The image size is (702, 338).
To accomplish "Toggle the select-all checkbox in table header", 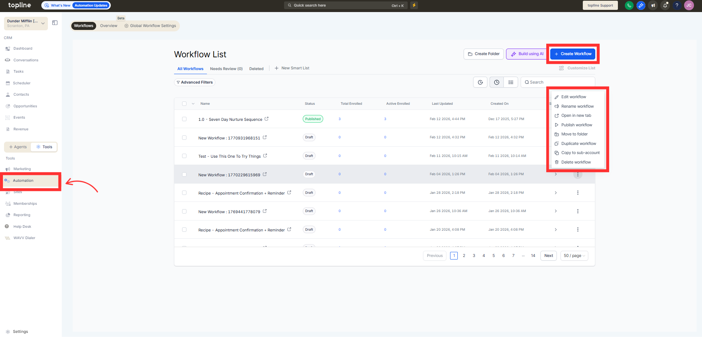I will (x=184, y=104).
